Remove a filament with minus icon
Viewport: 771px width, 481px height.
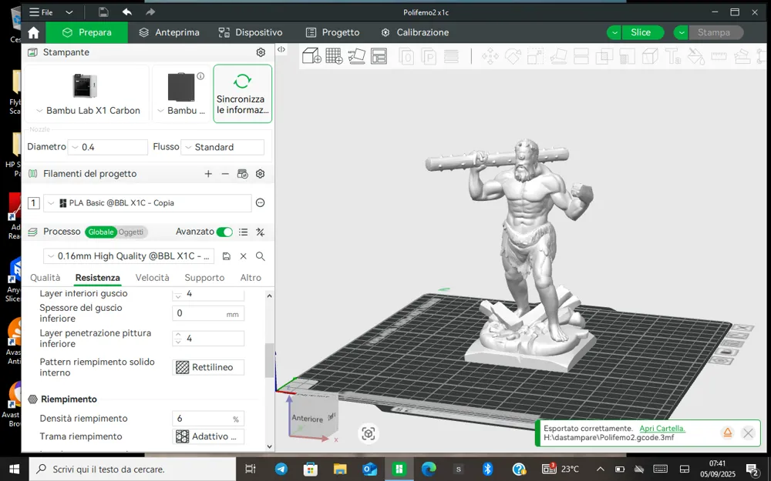pyautogui.click(x=225, y=174)
